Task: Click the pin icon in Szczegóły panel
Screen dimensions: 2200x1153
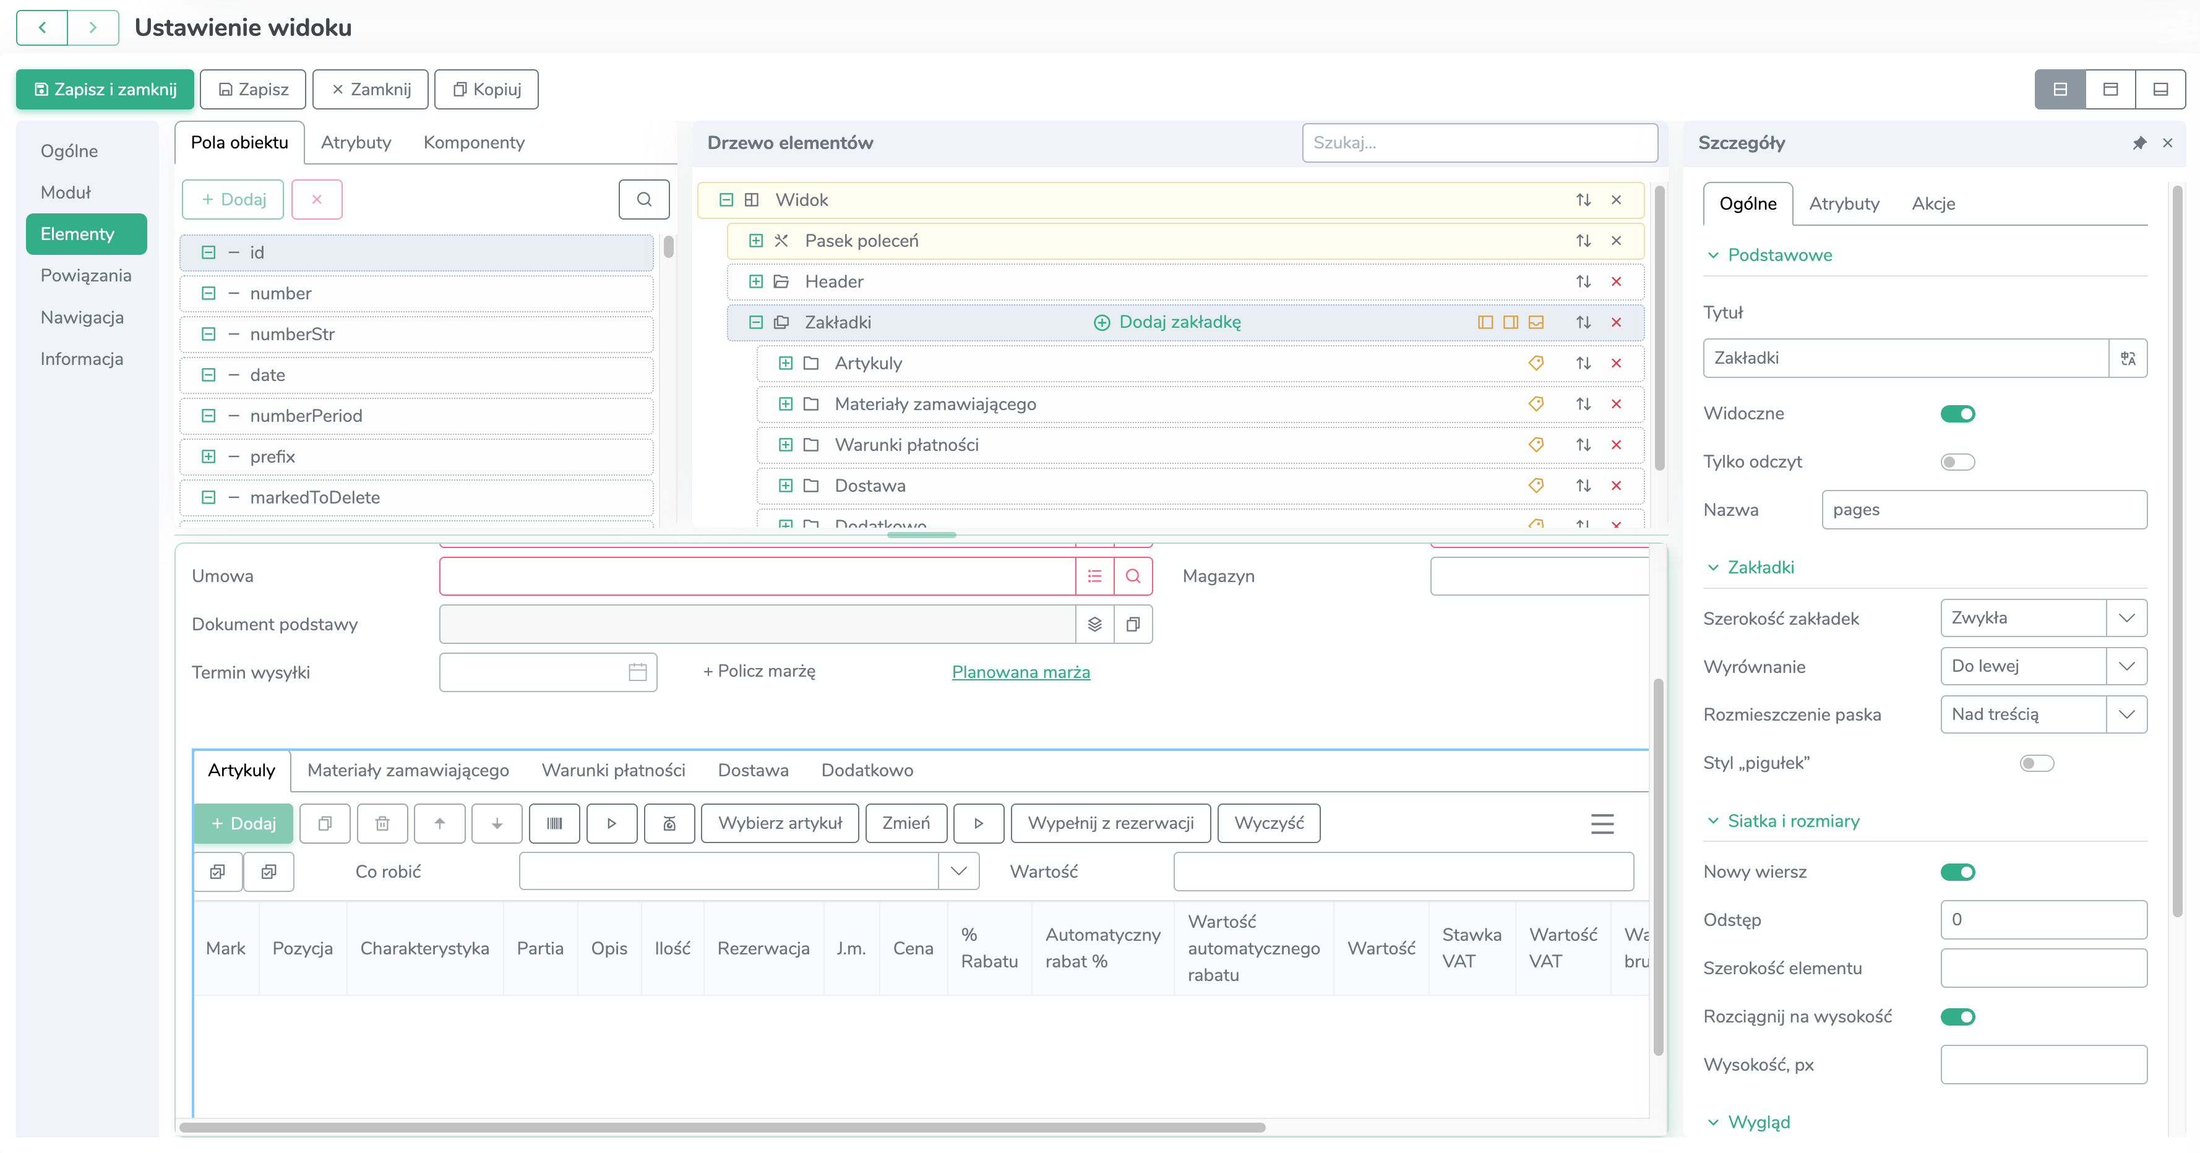Action: [2139, 144]
